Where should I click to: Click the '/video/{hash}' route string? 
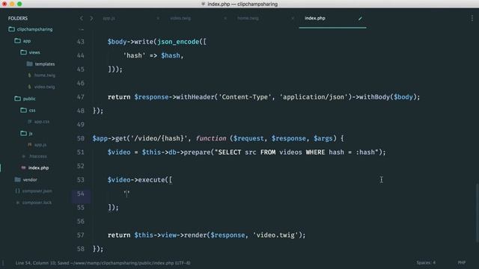coord(159,138)
